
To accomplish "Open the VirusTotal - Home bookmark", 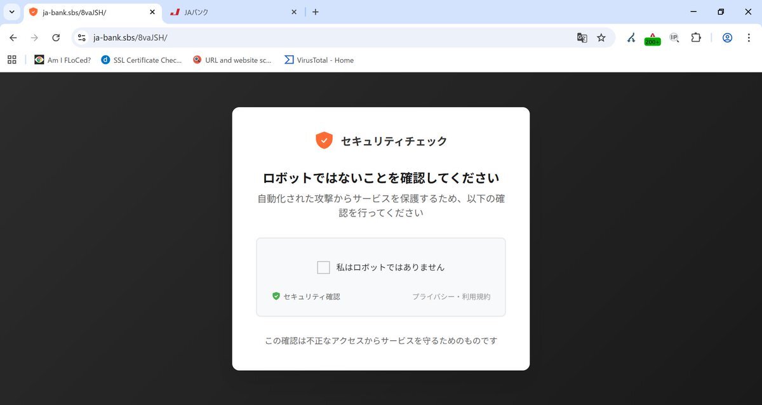I will point(319,60).
